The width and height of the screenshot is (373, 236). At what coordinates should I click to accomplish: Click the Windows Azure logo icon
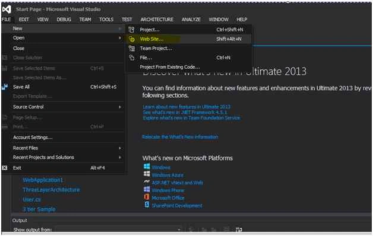pyautogui.click(x=147, y=174)
